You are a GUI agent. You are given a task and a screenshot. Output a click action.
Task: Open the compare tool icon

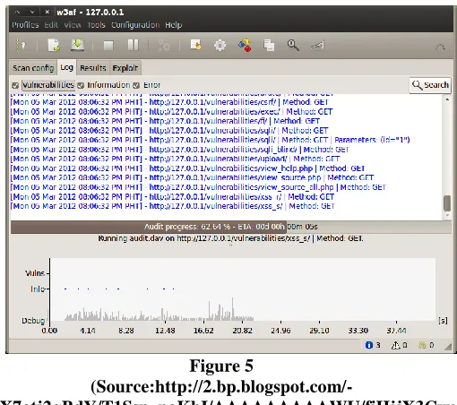(269, 46)
